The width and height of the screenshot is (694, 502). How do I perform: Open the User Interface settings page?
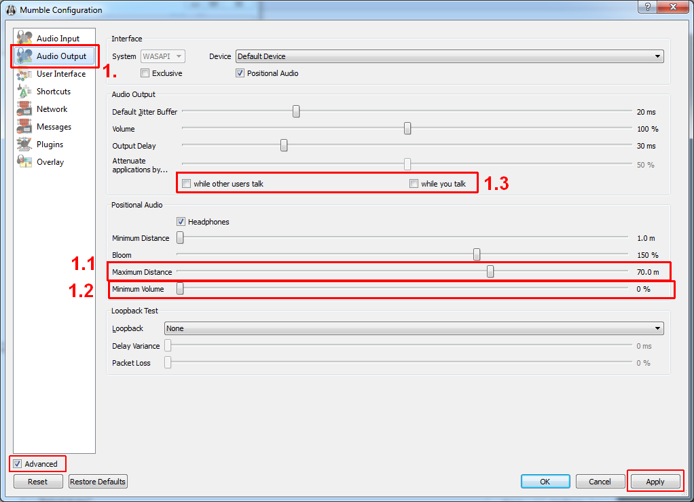61,74
